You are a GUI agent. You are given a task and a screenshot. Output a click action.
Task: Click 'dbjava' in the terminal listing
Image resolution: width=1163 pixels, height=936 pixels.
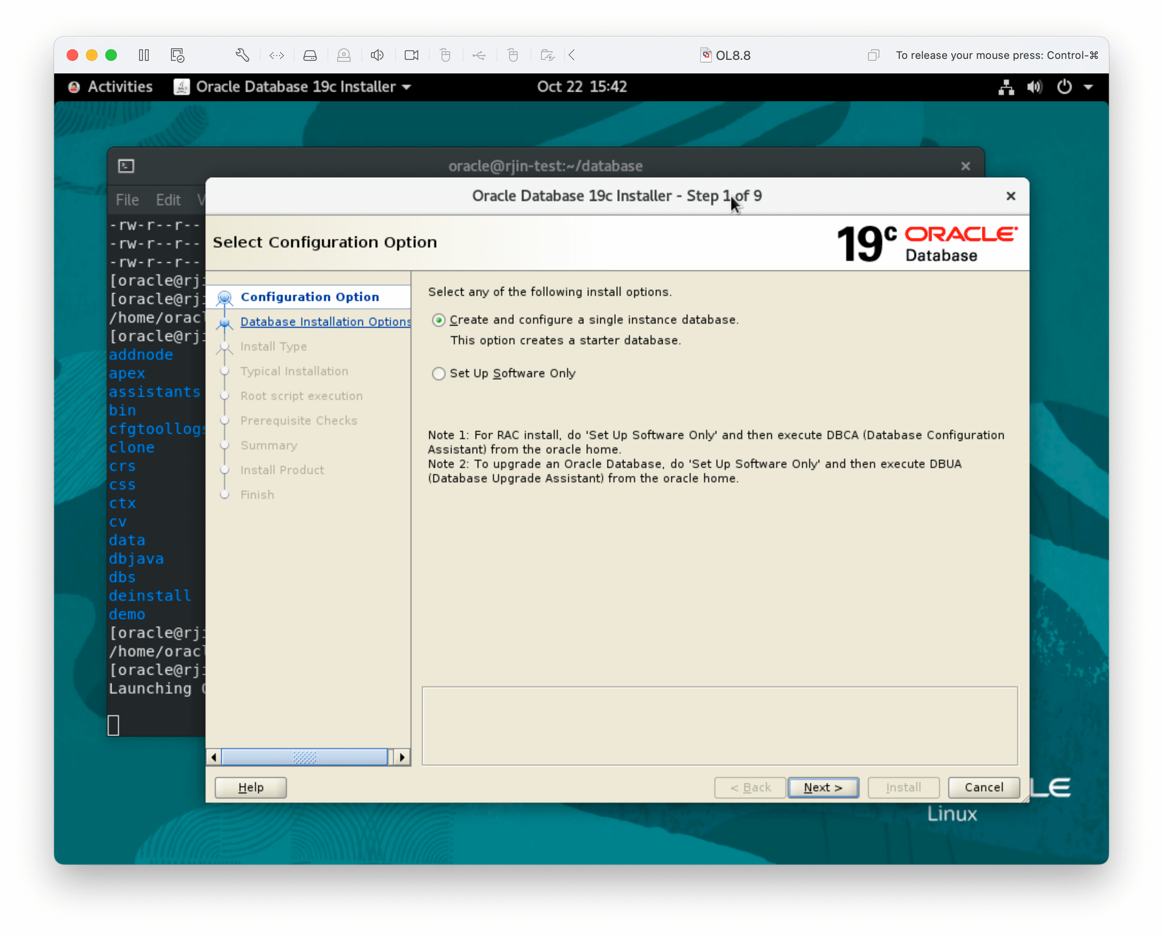point(136,558)
